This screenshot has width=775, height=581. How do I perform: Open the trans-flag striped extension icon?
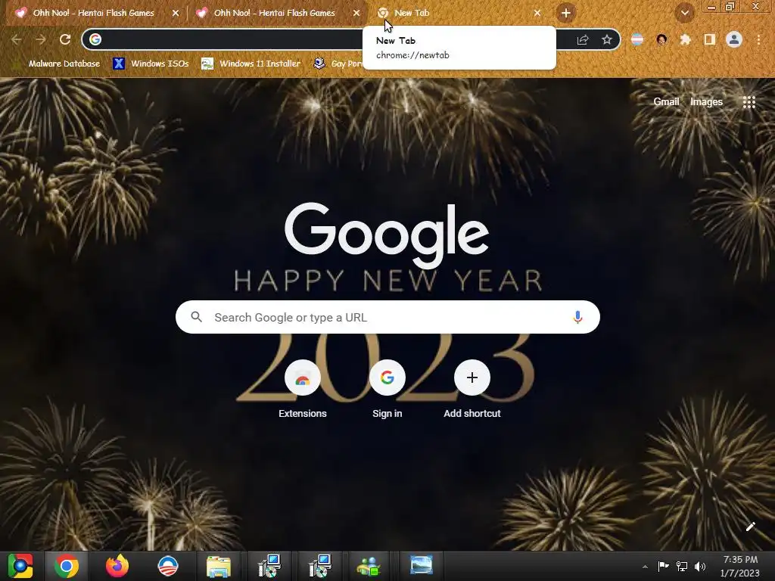pos(637,39)
